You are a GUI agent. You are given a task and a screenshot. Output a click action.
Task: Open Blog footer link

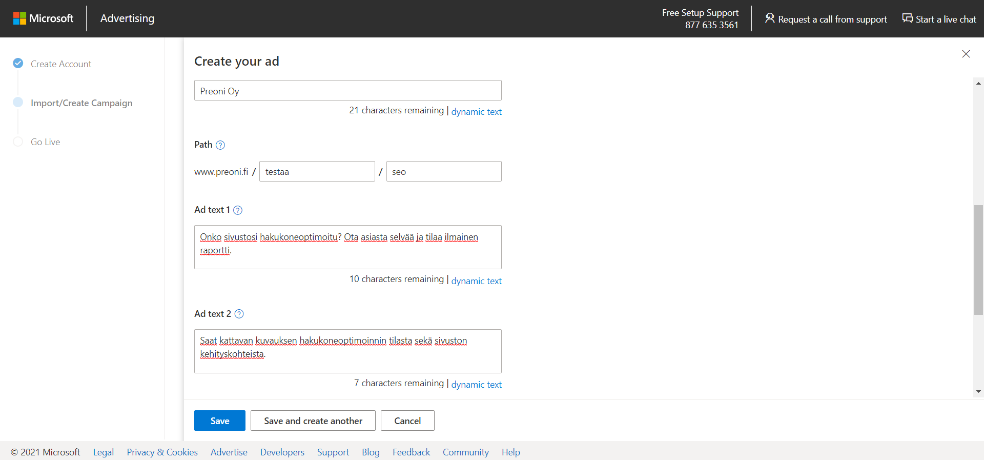click(371, 452)
